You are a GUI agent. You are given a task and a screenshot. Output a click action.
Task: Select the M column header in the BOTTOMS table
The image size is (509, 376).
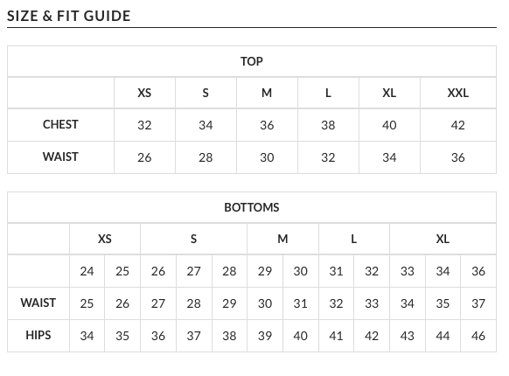(282, 239)
